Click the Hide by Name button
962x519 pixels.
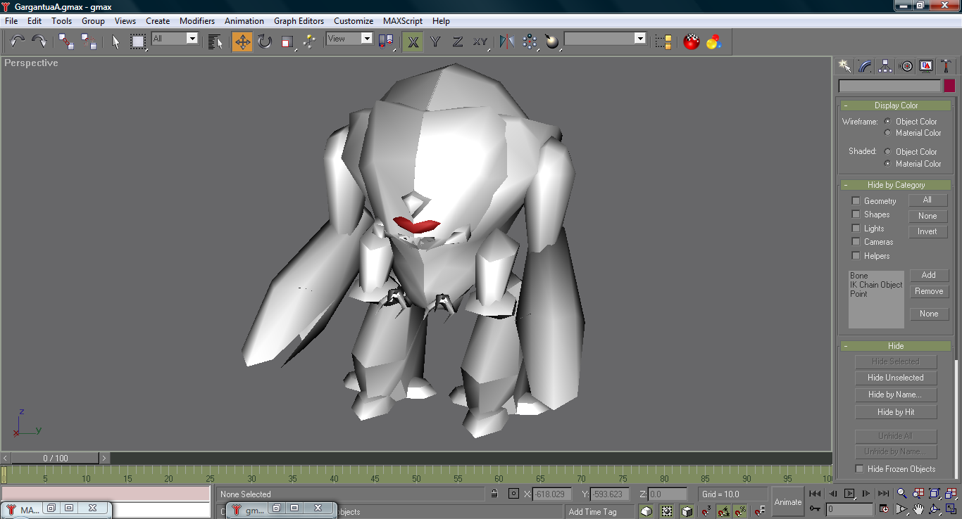pos(896,395)
